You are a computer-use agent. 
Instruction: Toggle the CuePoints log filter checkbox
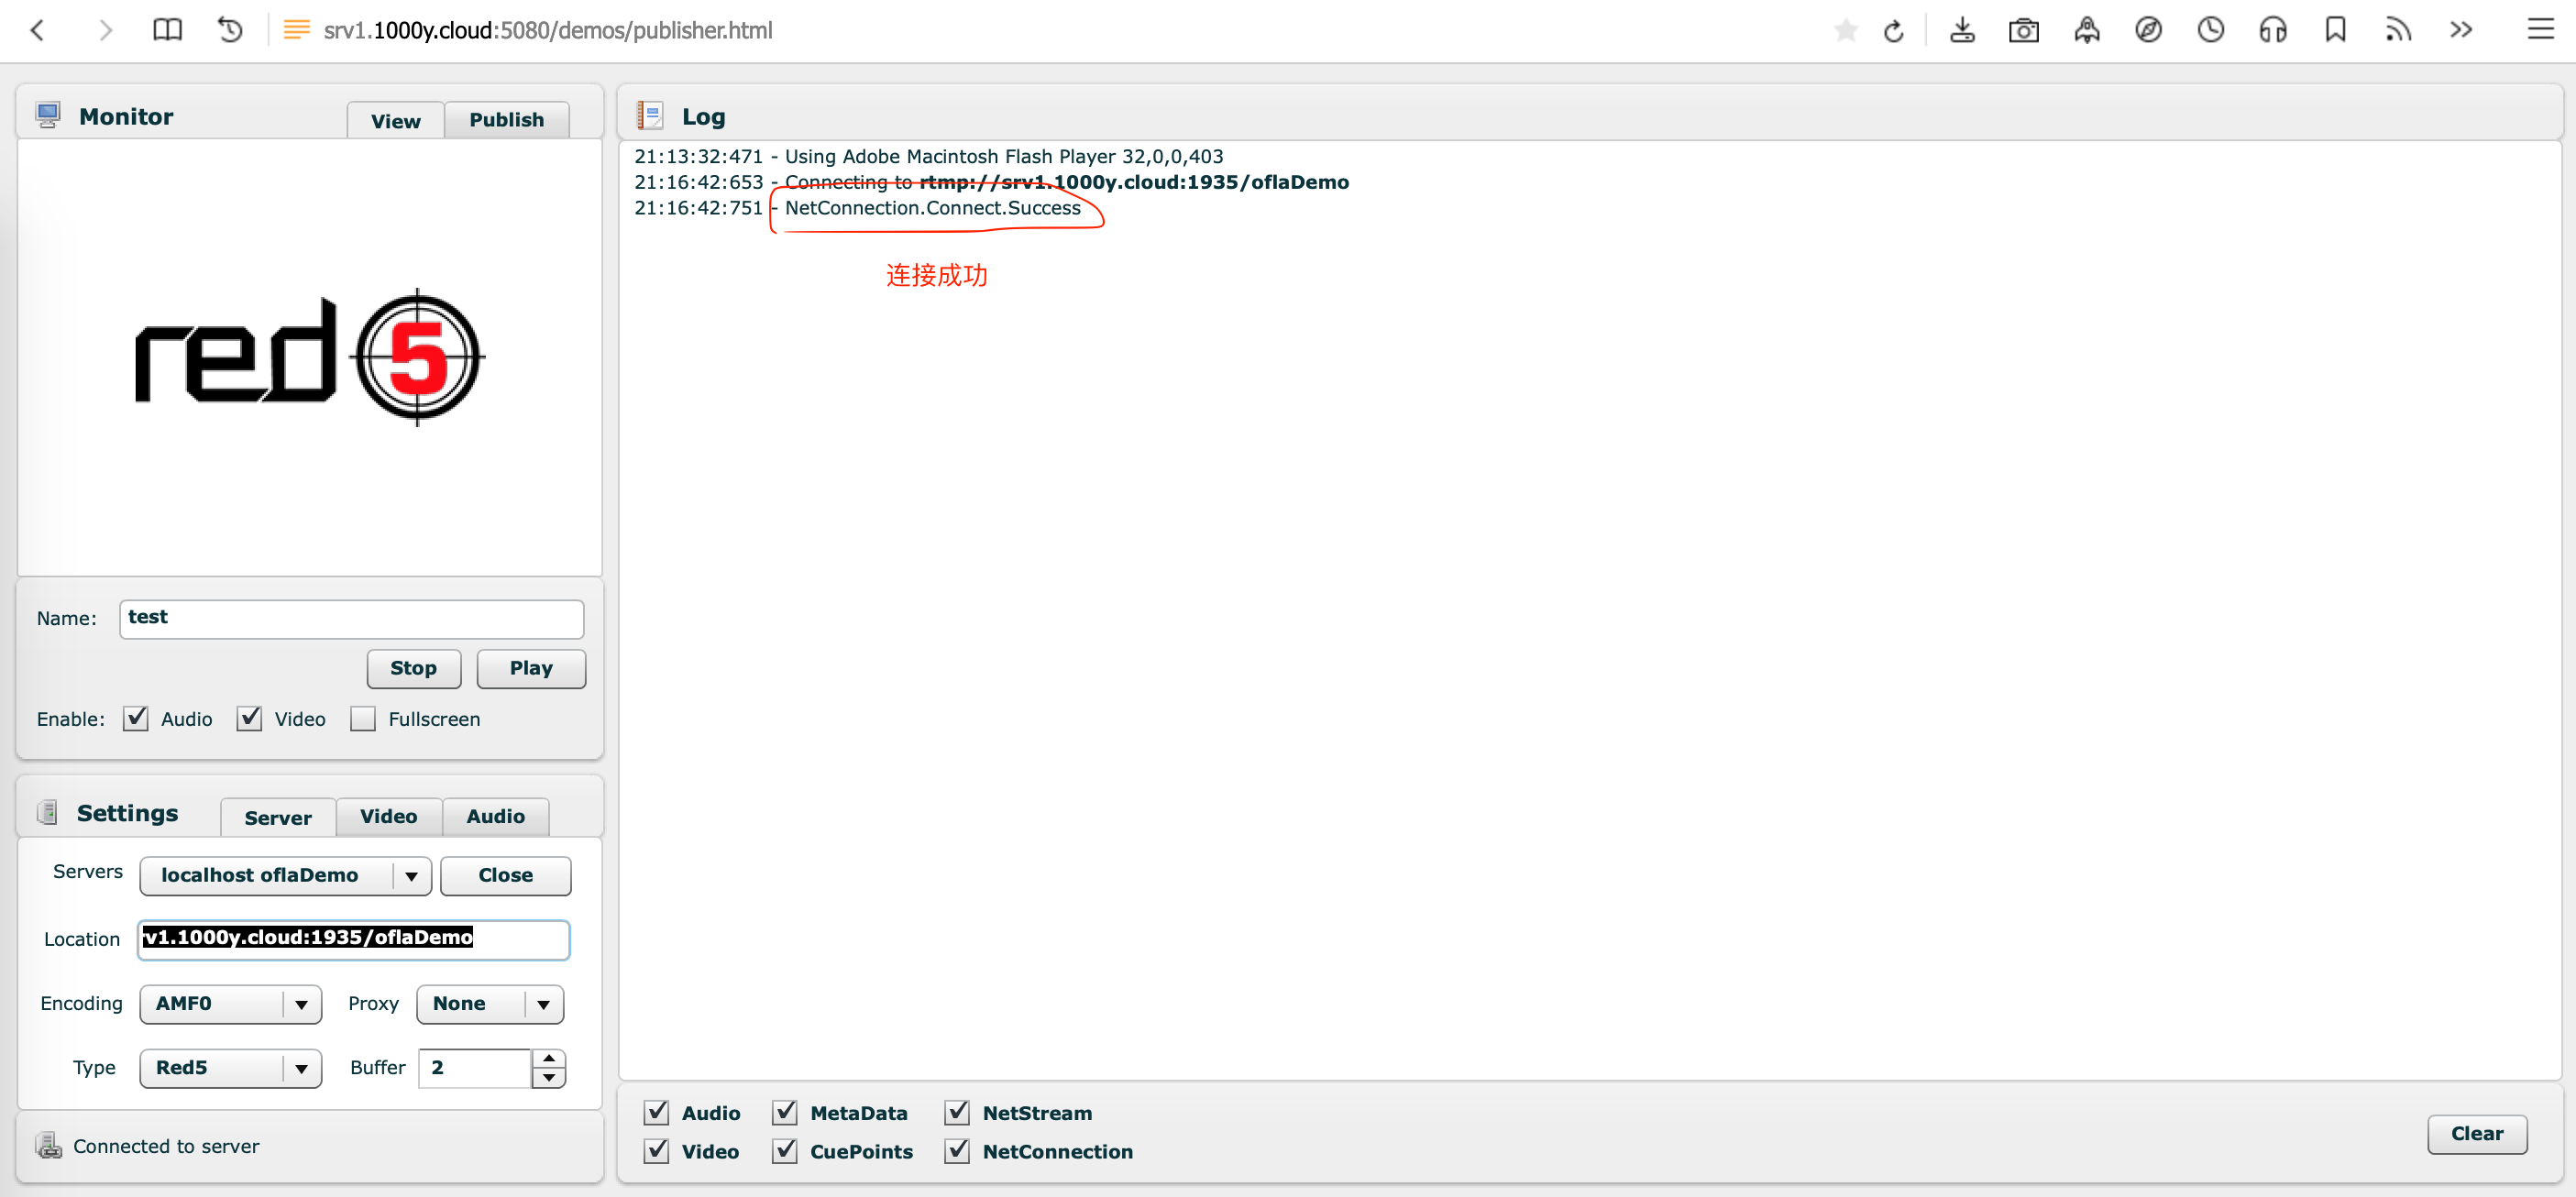point(785,1150)
